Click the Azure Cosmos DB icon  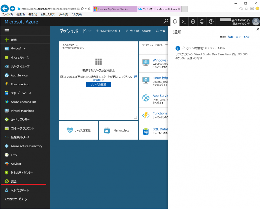click(x=7, y=102)
